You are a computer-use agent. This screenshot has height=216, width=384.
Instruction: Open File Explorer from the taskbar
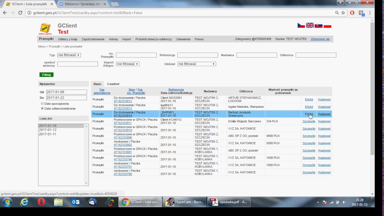click(58, 202)
